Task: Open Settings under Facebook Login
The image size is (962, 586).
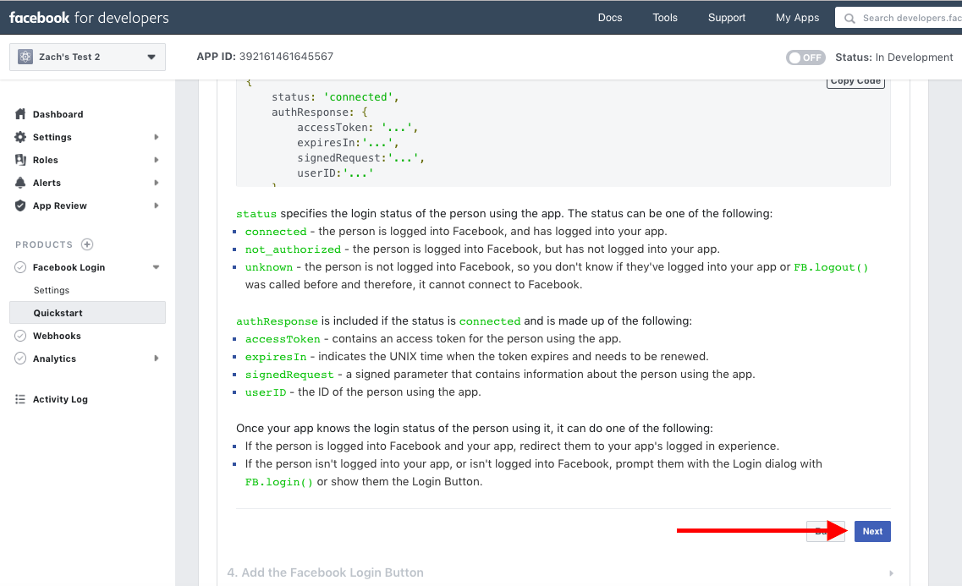Action: 52,290
